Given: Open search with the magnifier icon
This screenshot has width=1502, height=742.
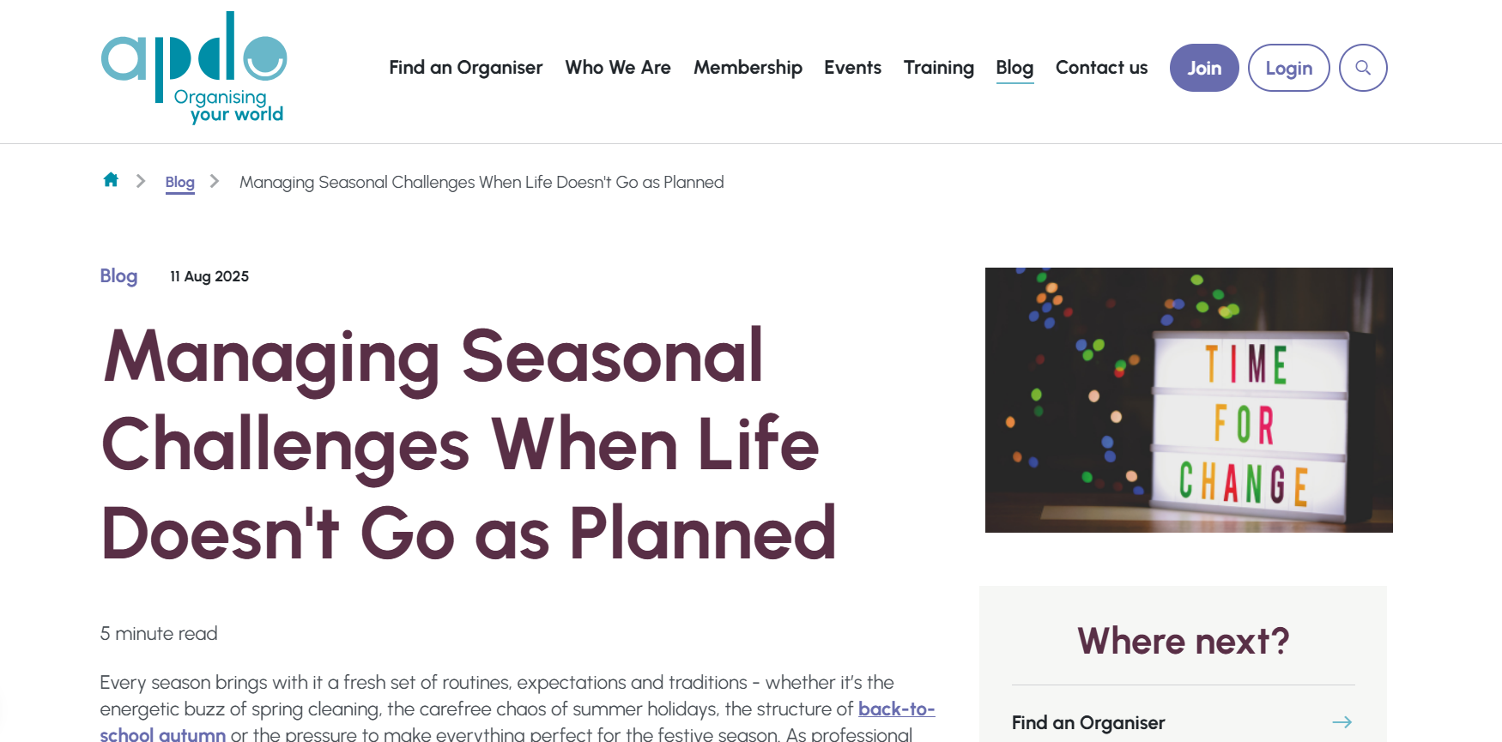Looking at the screenshot, I should pos(1363,68).
